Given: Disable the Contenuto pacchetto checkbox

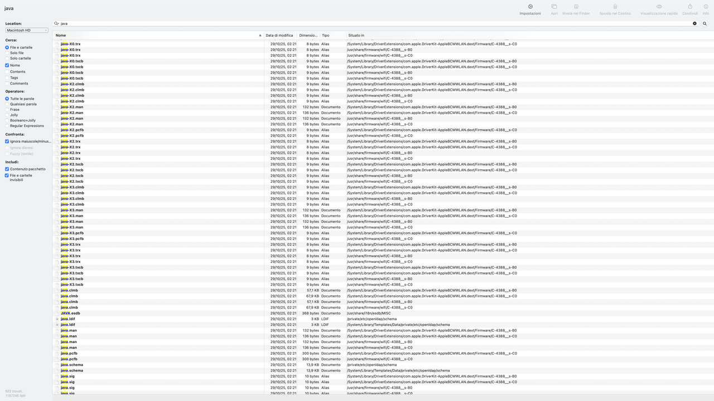Looking at the screenshot, I should [x=6, y=170].
